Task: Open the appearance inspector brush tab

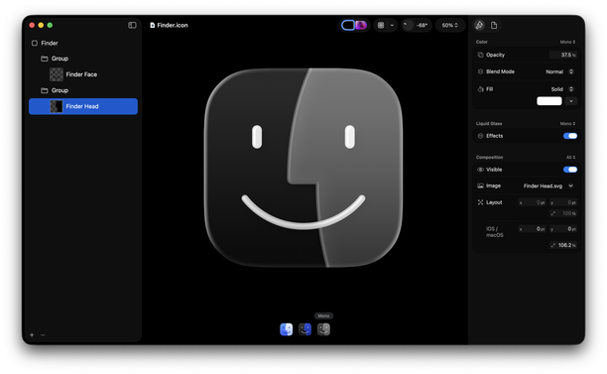Action: point(479,25)
